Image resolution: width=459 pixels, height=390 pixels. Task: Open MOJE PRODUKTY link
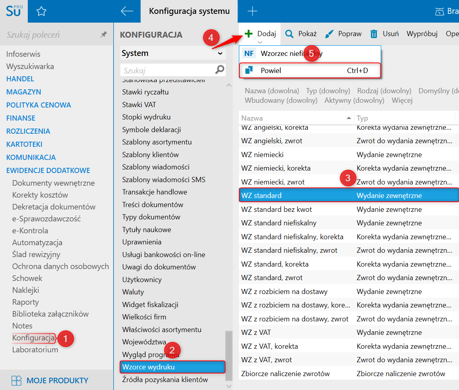[58, 380]
